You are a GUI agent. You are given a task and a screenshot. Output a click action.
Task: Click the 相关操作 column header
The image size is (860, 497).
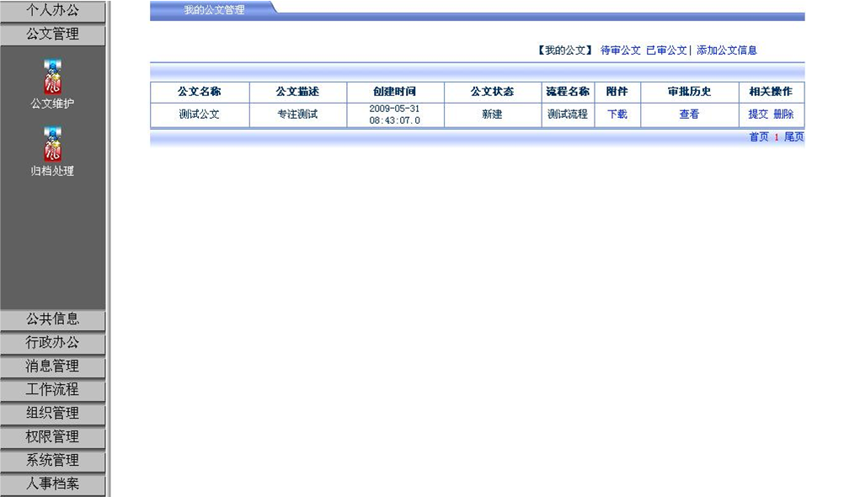coord(772,92)
